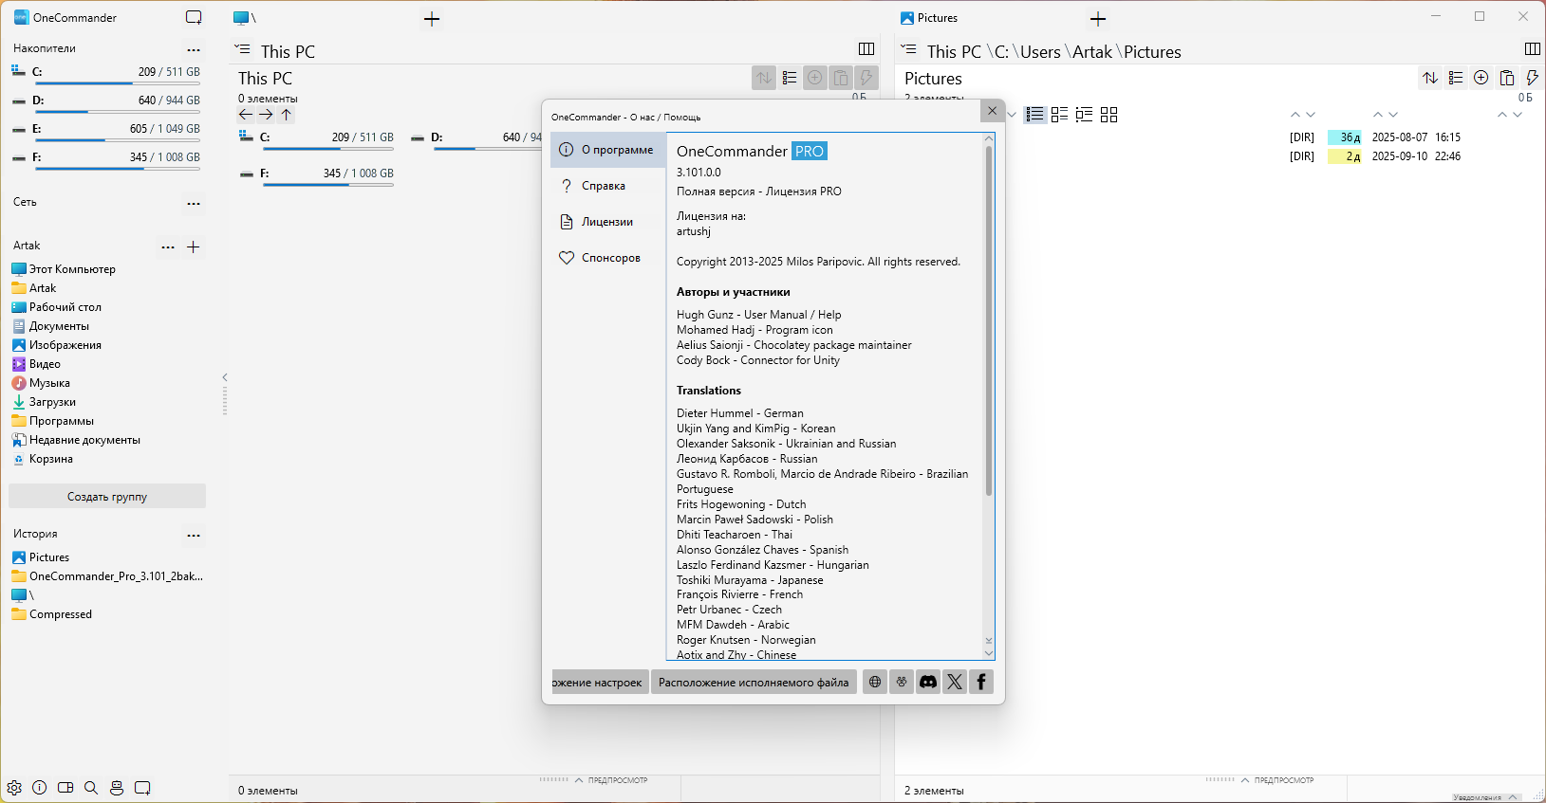Click new window icon in bottom bar
This screenshot has height=803, width=1546.
(142, 787)
